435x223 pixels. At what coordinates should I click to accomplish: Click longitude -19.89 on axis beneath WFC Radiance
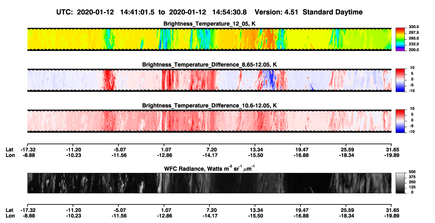coord(391,216)
